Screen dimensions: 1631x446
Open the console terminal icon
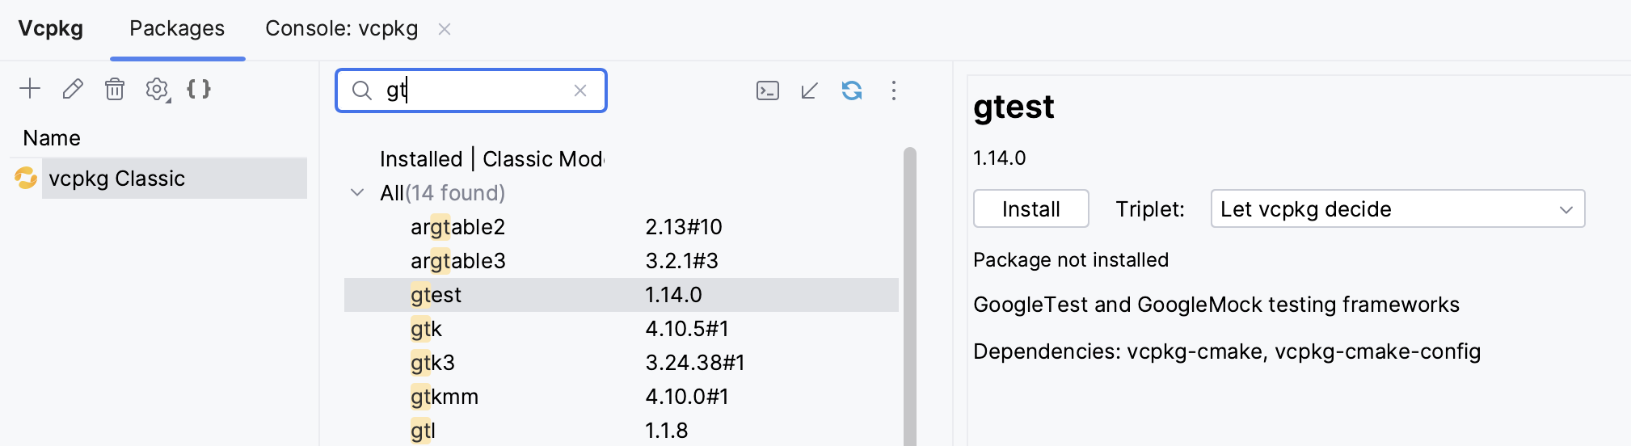tap(767, 90)
